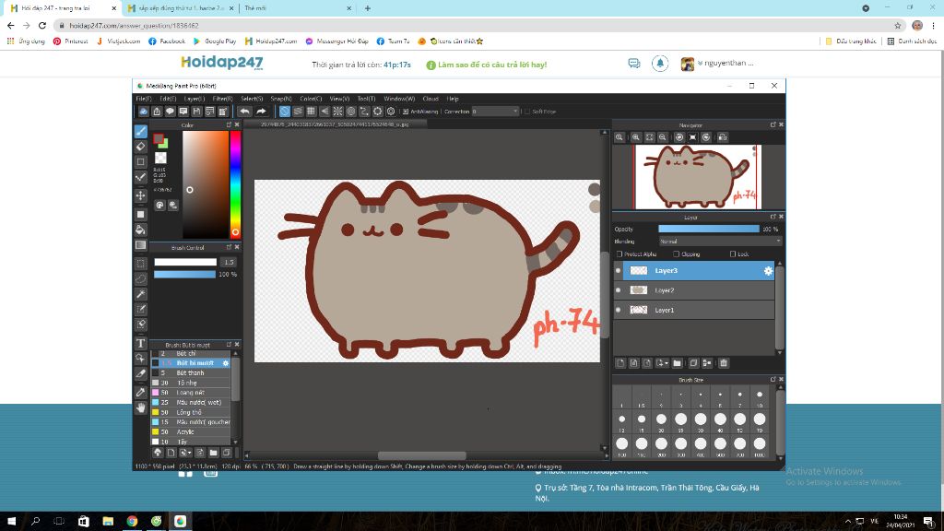Screen dimensions: 944x531
Task: Toggle Clipping checkbox
Action: tap(676, 254)
